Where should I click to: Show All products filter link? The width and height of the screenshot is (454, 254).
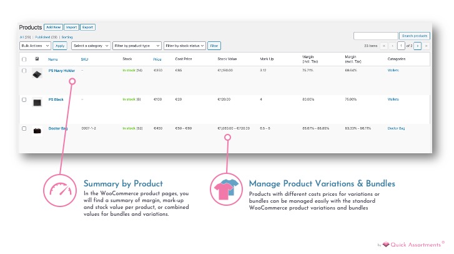[x=25, y=37]
